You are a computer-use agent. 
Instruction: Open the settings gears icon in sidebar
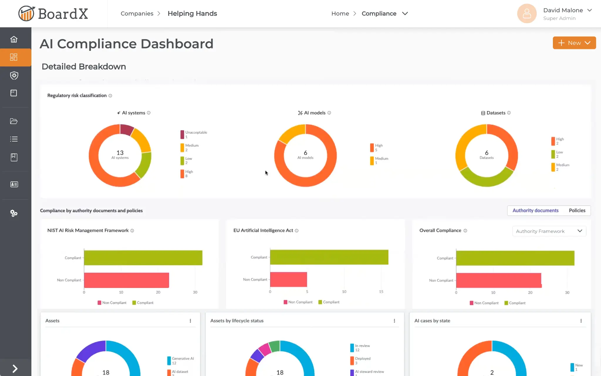14,213
